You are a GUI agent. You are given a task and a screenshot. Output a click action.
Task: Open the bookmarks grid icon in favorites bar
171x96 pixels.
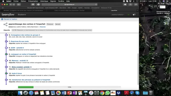(3, 8)
